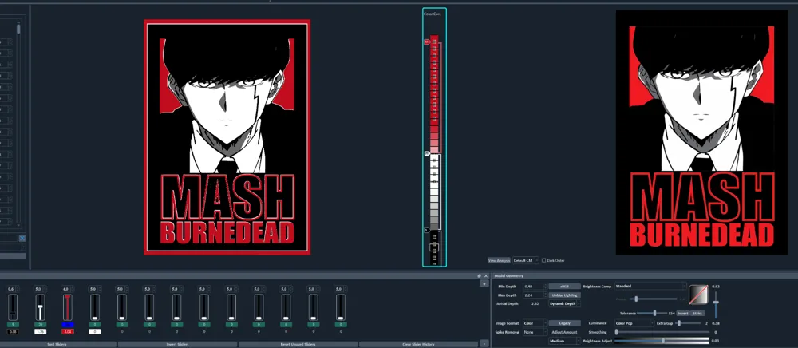The image size is (798, 348).
Task: Open the Default CM dropdown
Action: (526, 260)
